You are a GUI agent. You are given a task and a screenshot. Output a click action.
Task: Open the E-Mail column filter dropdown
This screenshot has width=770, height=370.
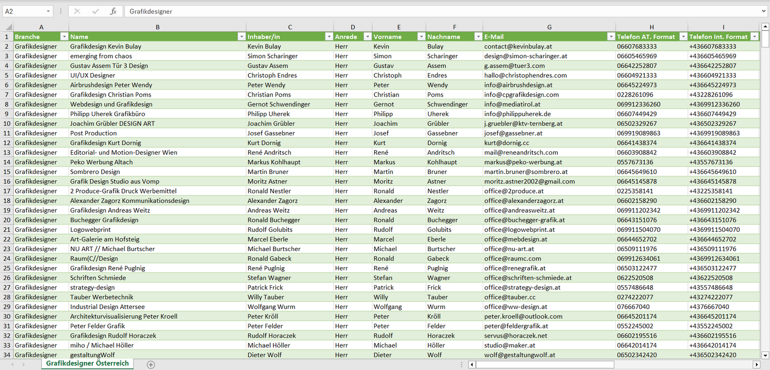610,37
